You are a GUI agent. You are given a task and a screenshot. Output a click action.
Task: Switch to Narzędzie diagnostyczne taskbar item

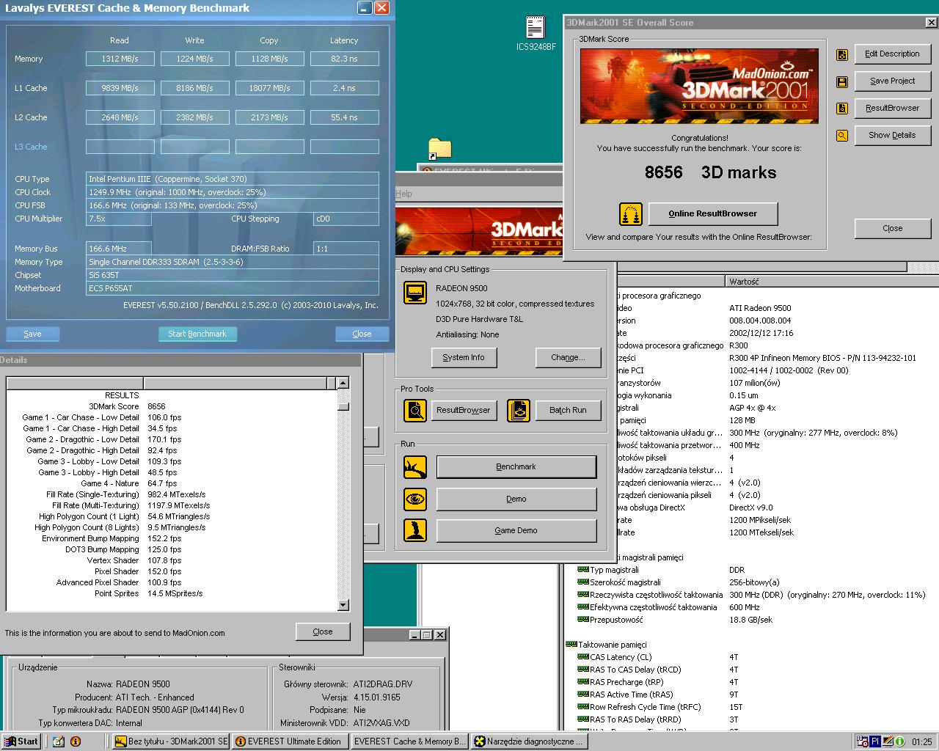click(x=528, y=741)
